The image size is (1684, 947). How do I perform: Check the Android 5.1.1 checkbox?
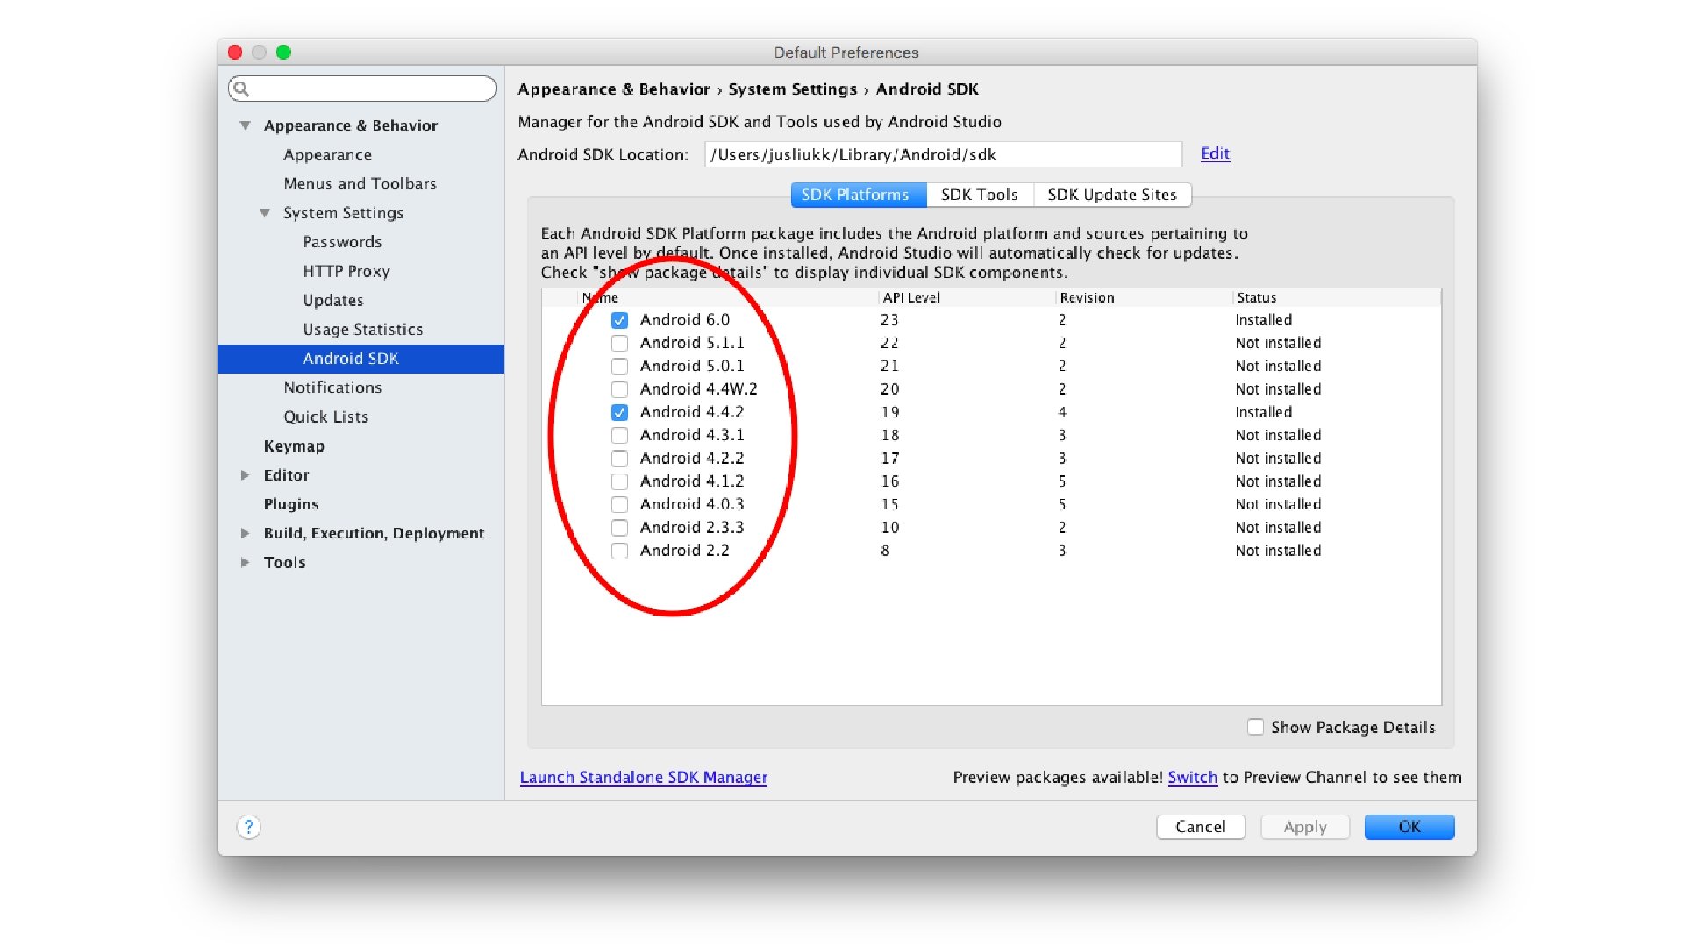coord(619,343)
